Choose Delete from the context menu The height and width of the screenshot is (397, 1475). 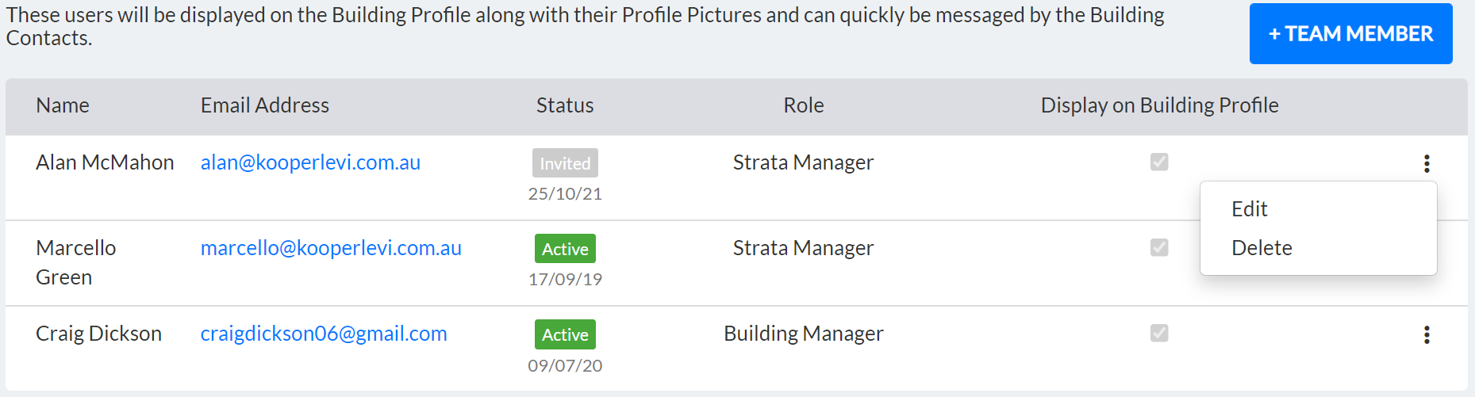point(1262,248)
